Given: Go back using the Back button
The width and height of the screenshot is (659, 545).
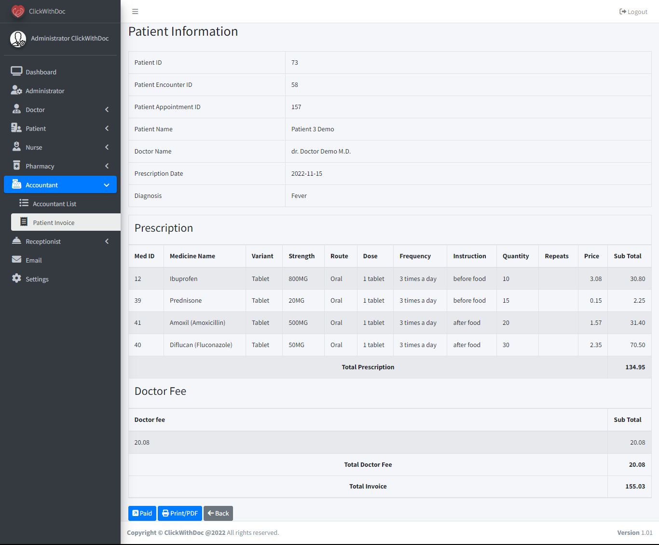Looking at the screenshot, I should [218, 513].
